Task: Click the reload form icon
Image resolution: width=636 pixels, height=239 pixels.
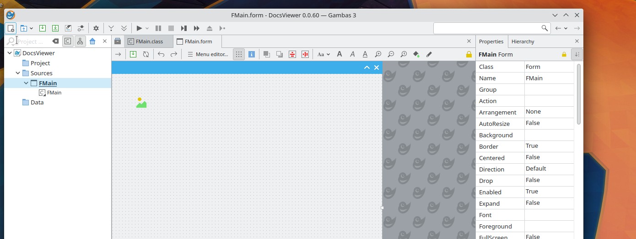Action: [x=146, y=54]
